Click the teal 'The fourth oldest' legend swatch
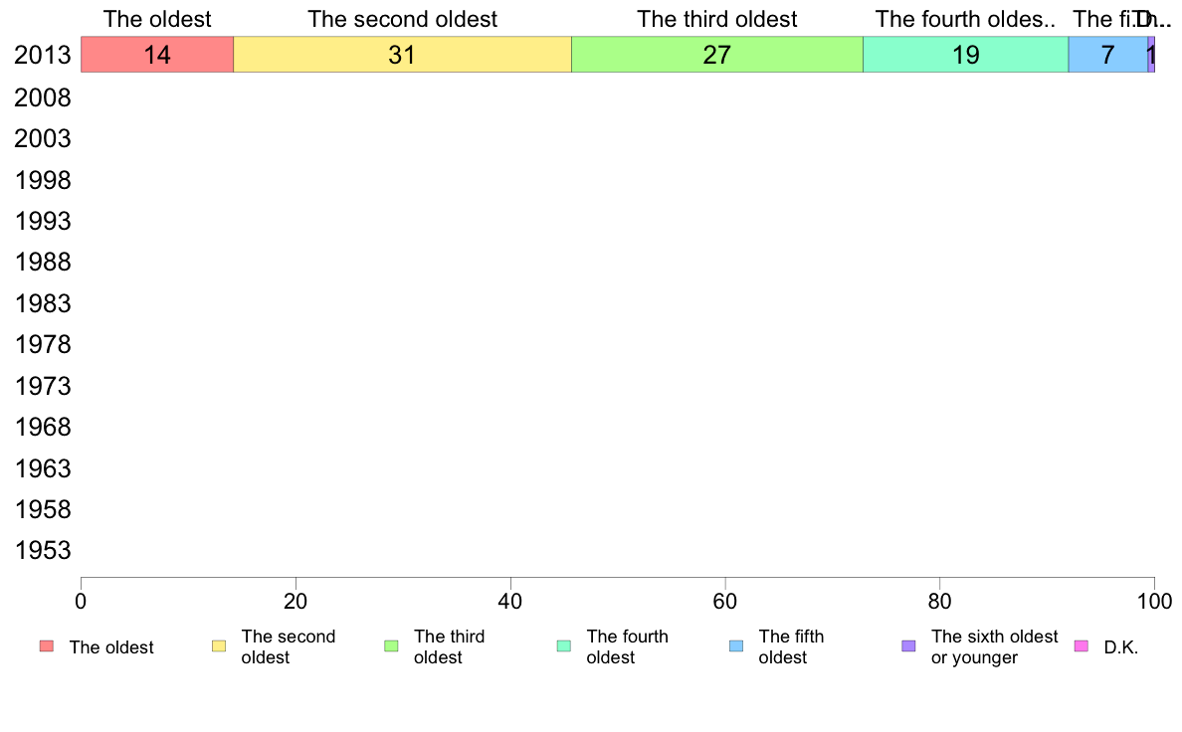Image resolution: width=1182 pixels, height=732 pixels. 564,646
